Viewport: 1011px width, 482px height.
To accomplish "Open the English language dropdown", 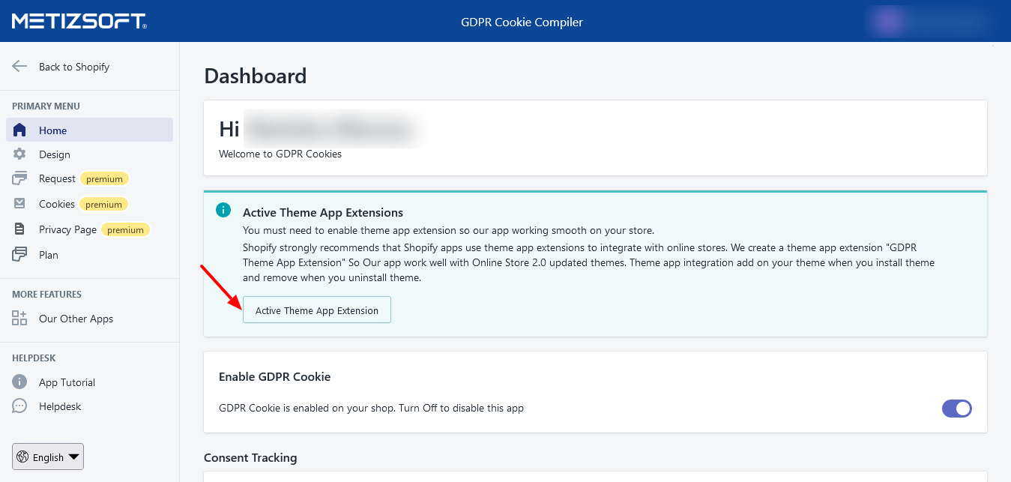I will pyautogui.click(x=48, y=457).
